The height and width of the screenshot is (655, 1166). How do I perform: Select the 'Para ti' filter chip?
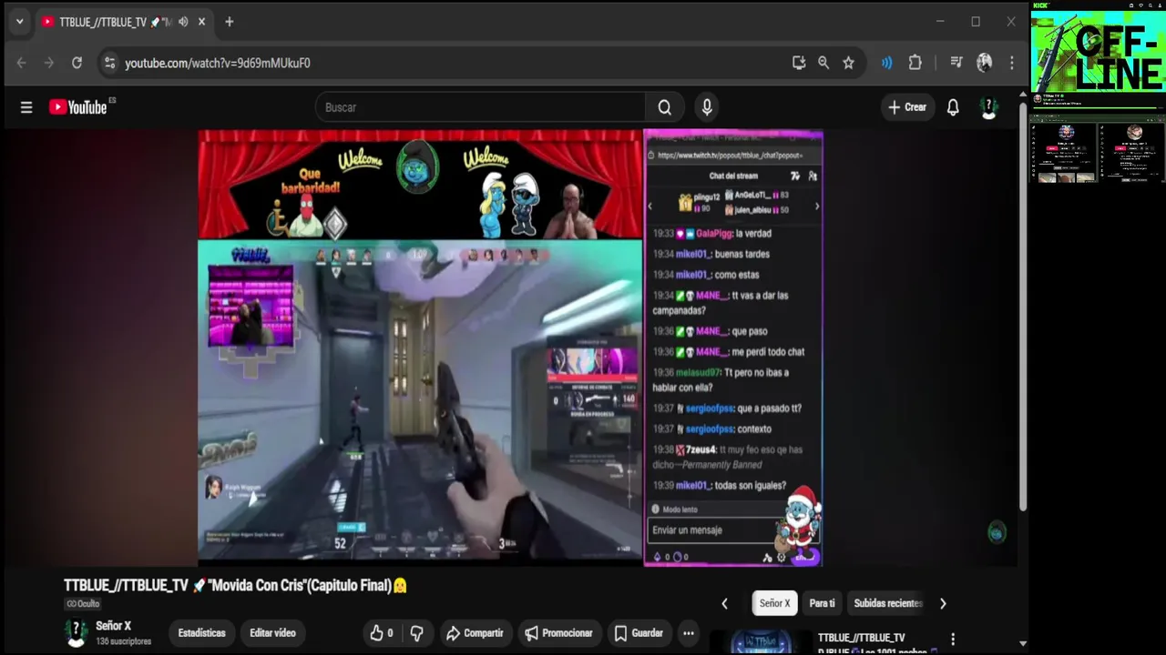pos(822,603)
